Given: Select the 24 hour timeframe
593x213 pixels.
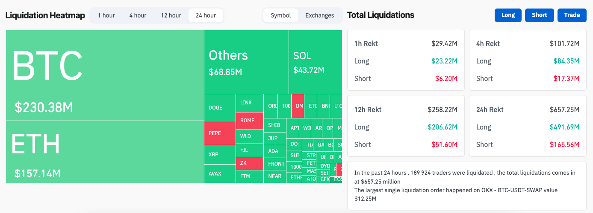Looking at the screenshot, I should point(206,15).
